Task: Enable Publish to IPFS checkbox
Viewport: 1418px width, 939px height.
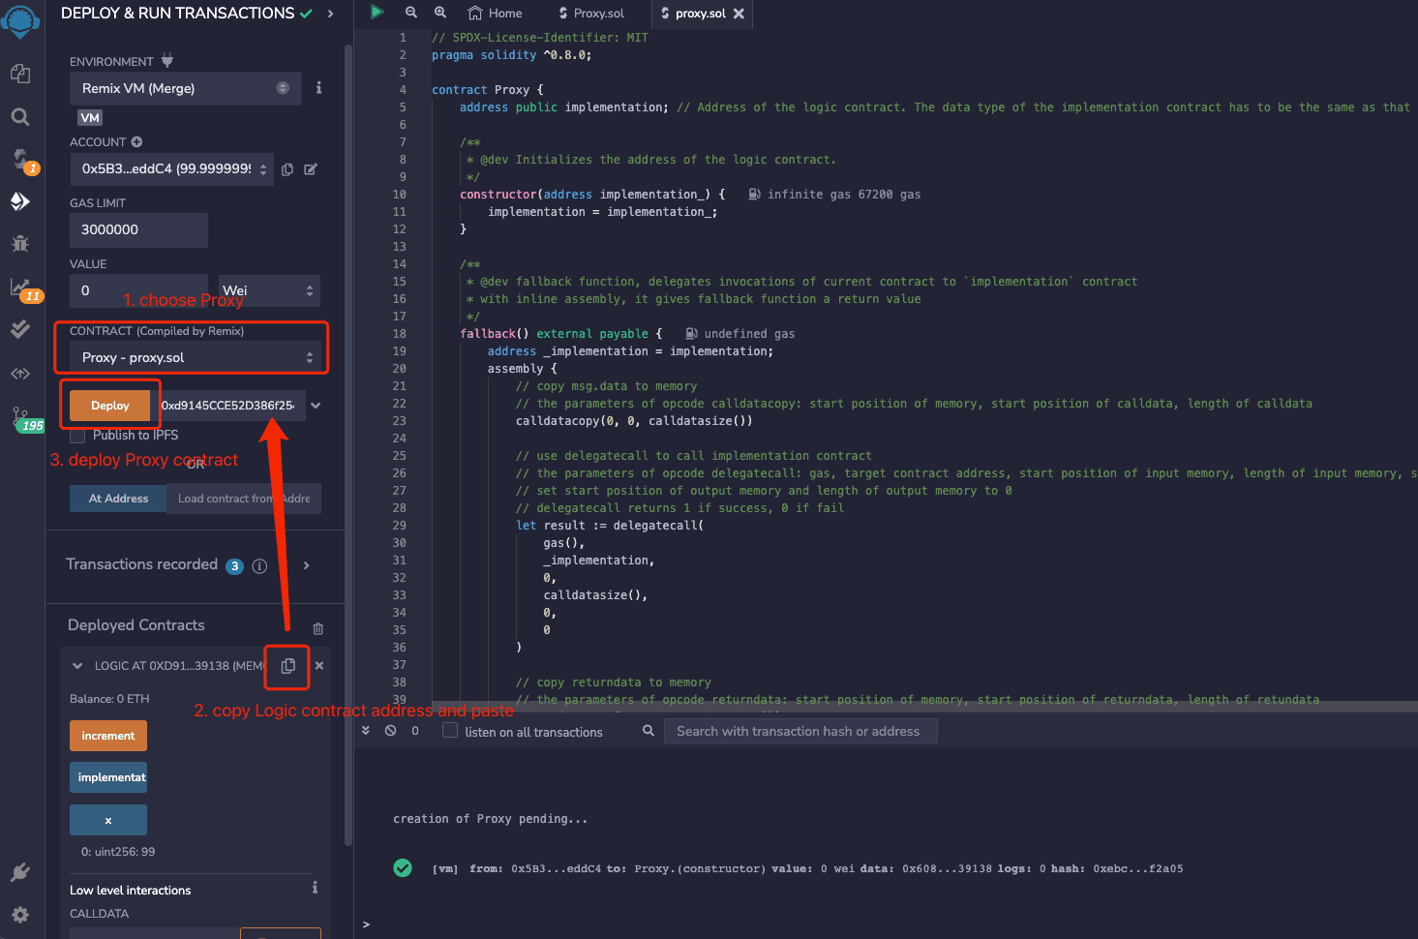Action: 77,436
